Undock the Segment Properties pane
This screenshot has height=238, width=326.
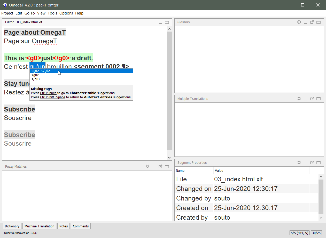[312, 162]
